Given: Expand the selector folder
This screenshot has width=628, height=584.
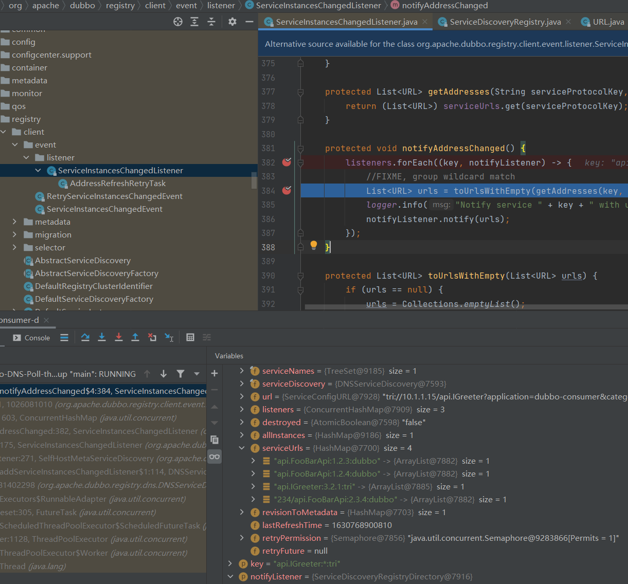Looking at the screenshot, I should [14, 247].
